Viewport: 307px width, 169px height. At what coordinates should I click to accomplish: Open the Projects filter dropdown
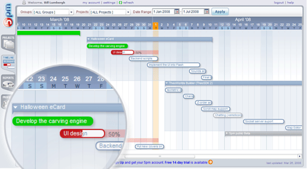coord(110,12)
